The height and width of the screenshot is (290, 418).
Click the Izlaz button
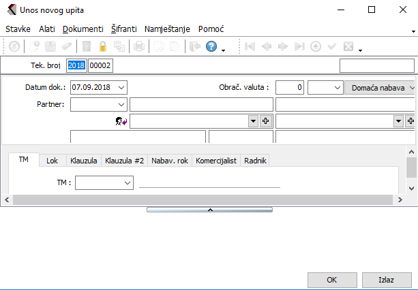(x=386, y=280)
